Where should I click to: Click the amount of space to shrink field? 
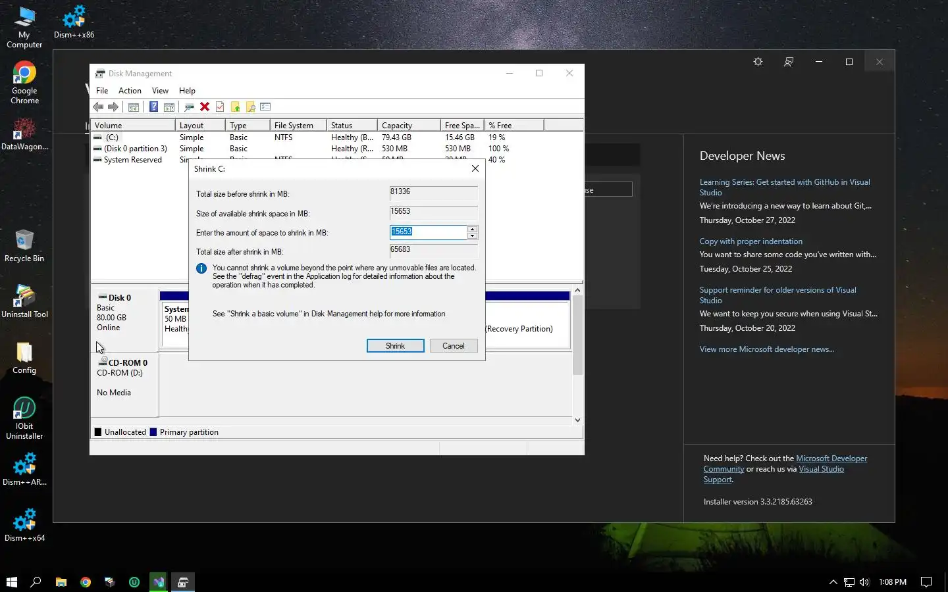(x=428, y=232)
